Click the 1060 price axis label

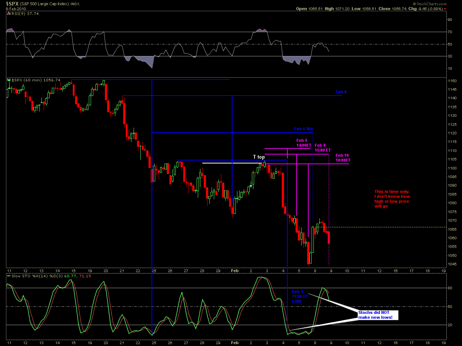452,238
